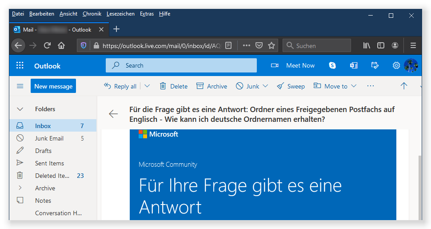This screenshot has height=229, width=431.
Task: Open the Chronik menu
Action: point(92,14)
